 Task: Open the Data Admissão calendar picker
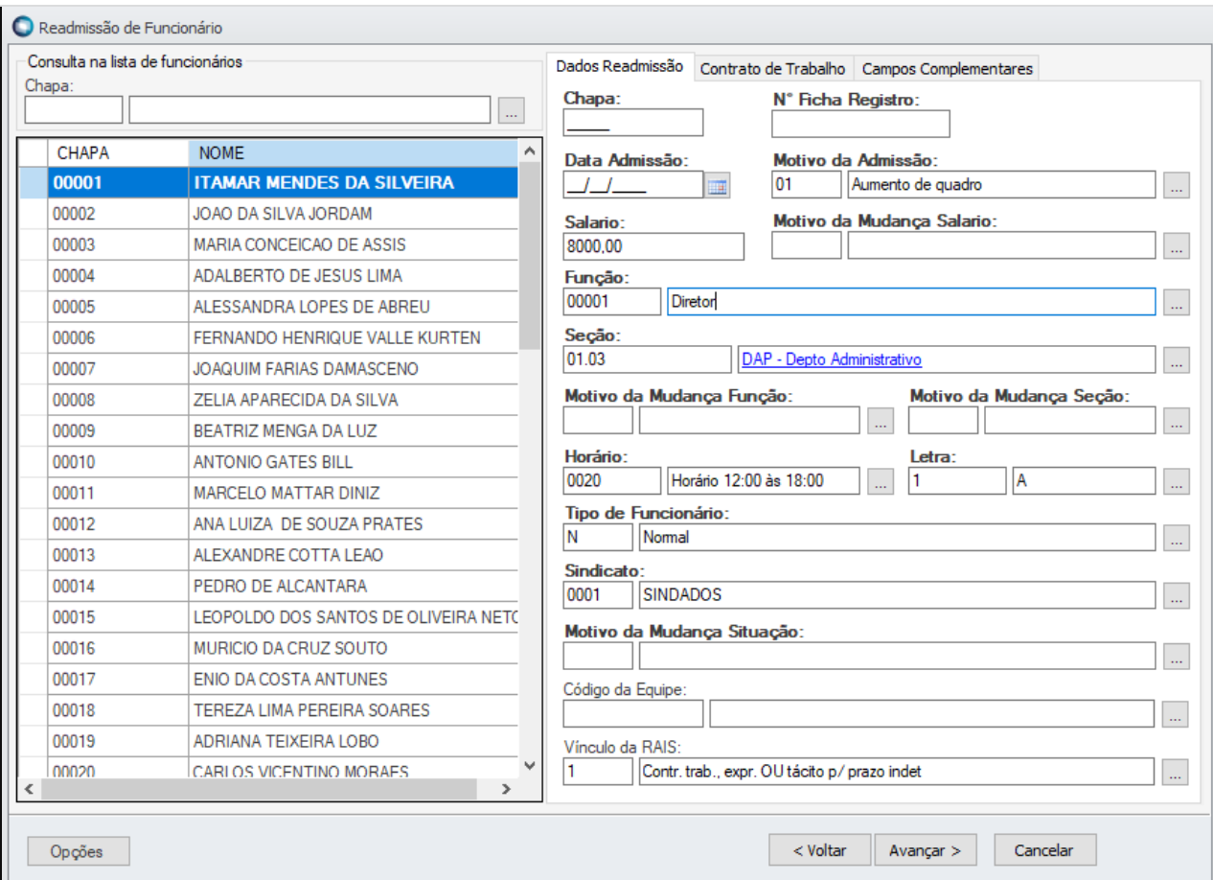(717, 186)
